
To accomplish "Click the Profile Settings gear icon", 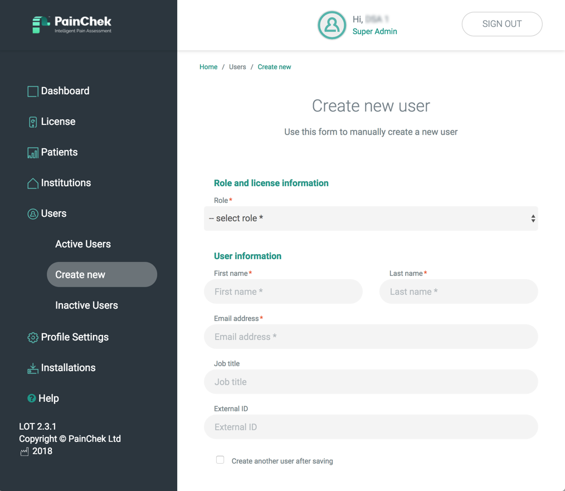I will click(x=33, y=337).
